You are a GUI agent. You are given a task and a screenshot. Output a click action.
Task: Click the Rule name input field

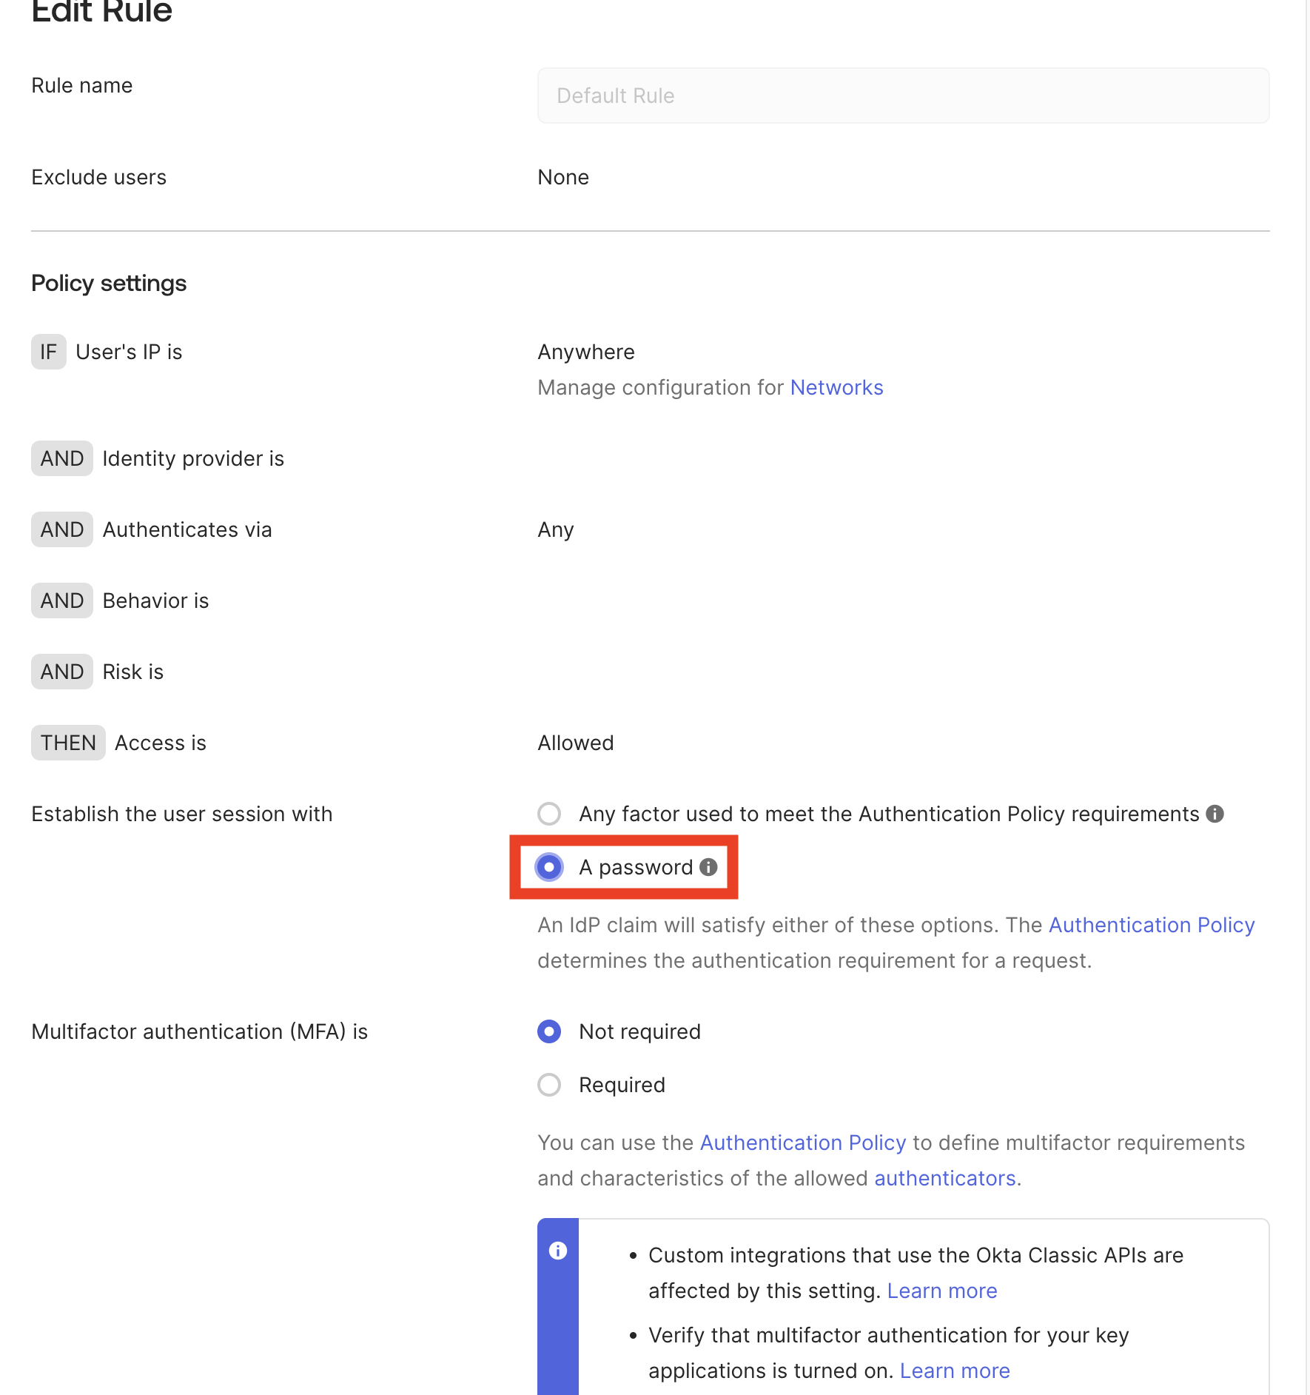[903, 96]
